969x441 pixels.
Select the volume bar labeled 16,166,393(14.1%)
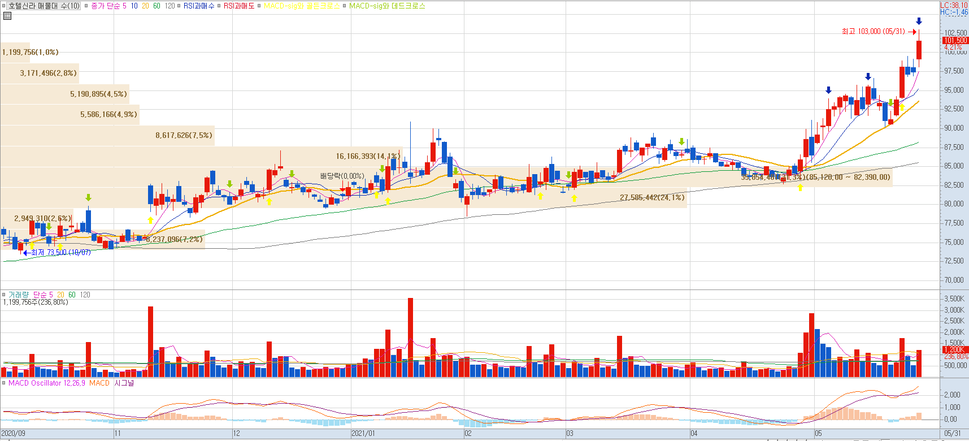201,157
